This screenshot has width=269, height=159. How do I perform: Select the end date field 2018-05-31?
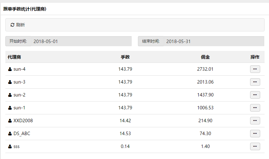click(214, 41)
